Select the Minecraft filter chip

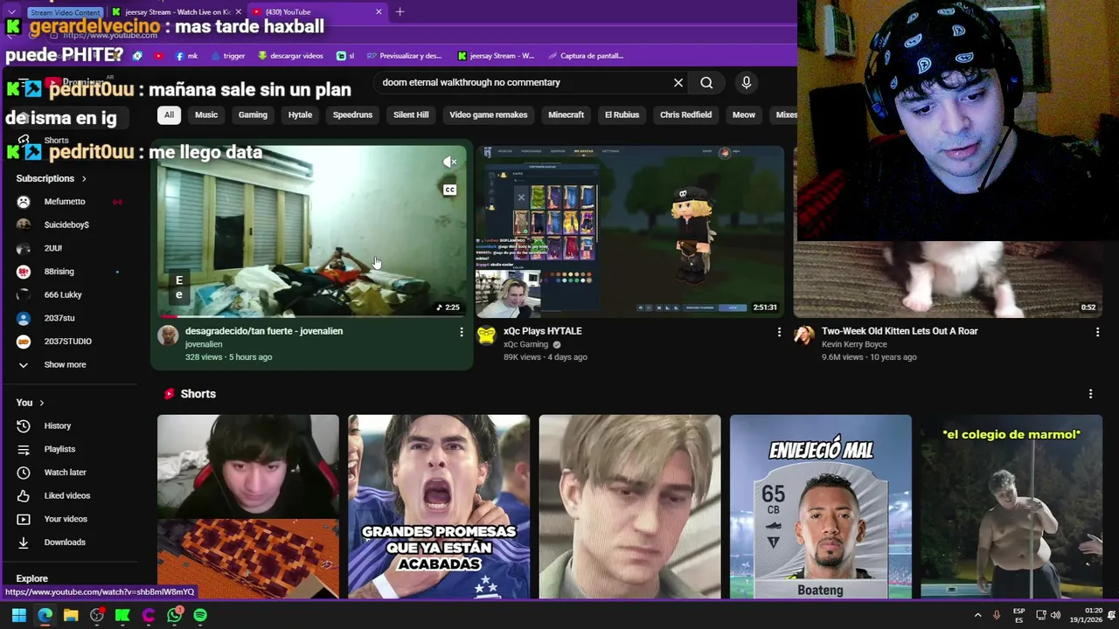(566, 114)
